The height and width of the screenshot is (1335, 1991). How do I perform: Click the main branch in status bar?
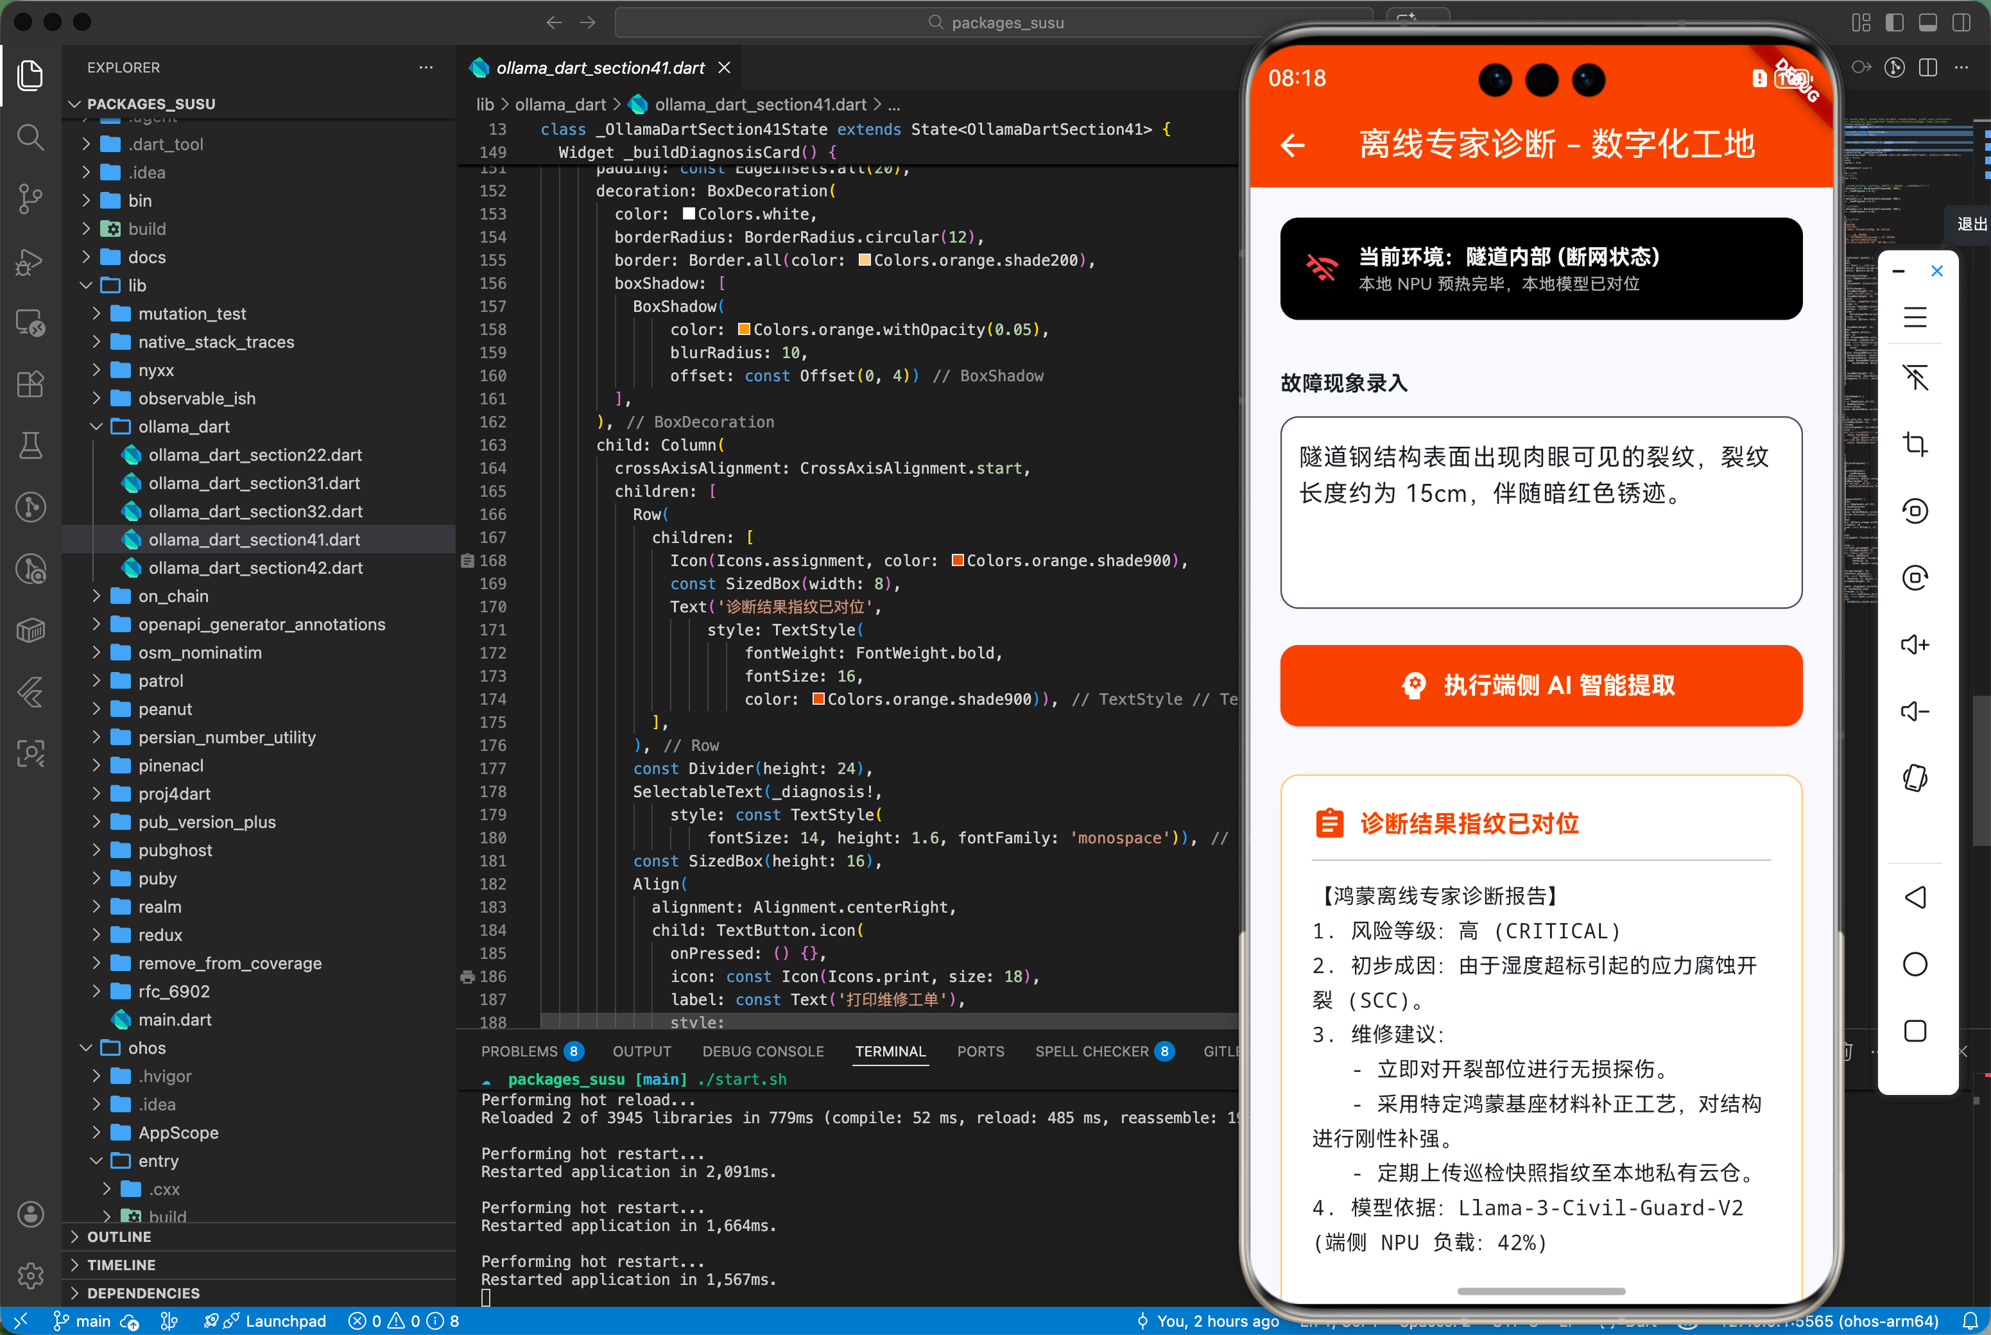point(83,1320)
